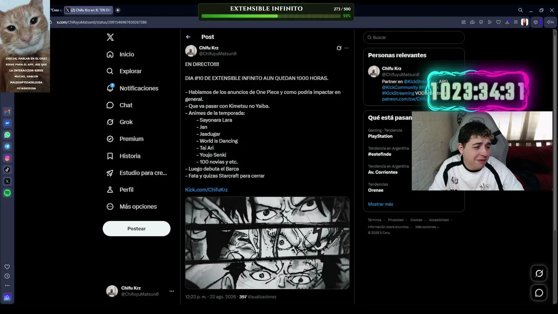
Task: Open a new browser tab
Action: pos(118,10)
